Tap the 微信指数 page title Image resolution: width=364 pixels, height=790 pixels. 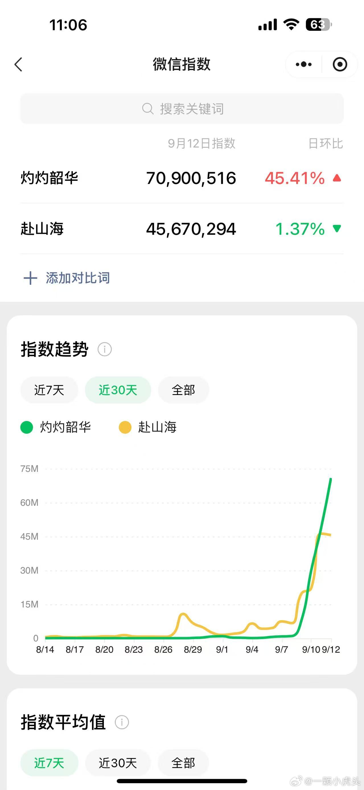coord(182,64)
